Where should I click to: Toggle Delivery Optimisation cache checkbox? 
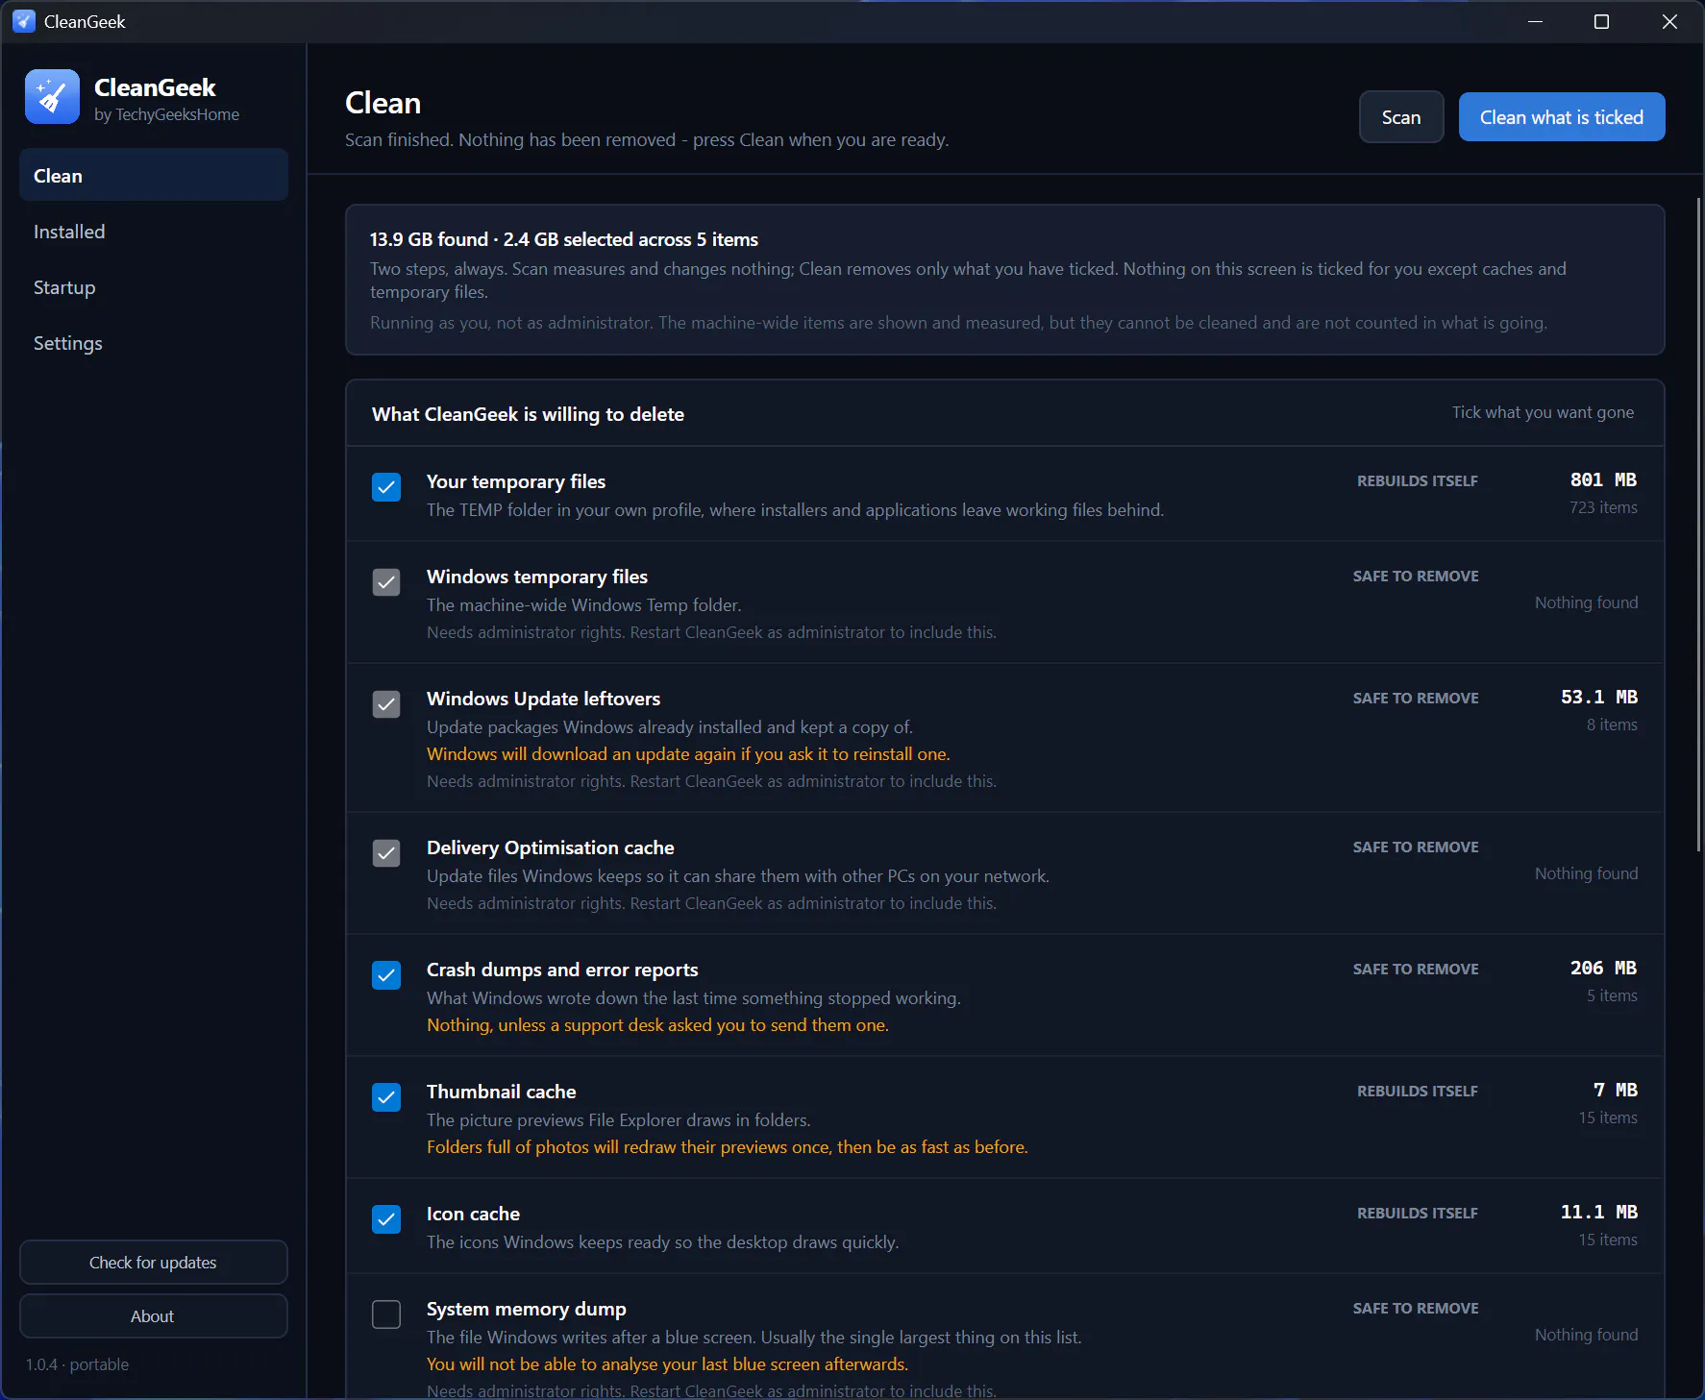coord(386,853)
